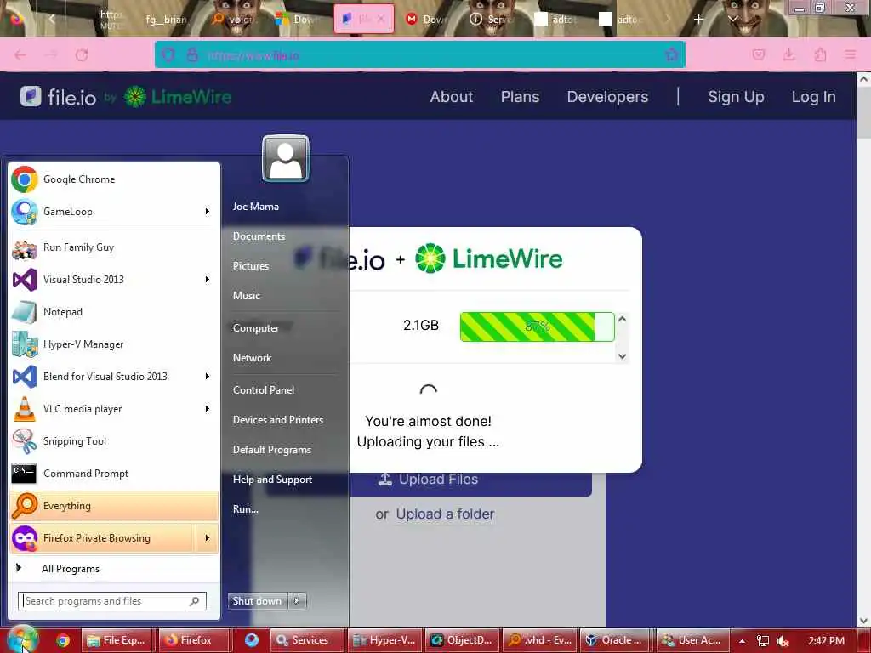Open Pictures from Start menu
The height and width of the screenshot is (653, 871).
coord(251,266)
